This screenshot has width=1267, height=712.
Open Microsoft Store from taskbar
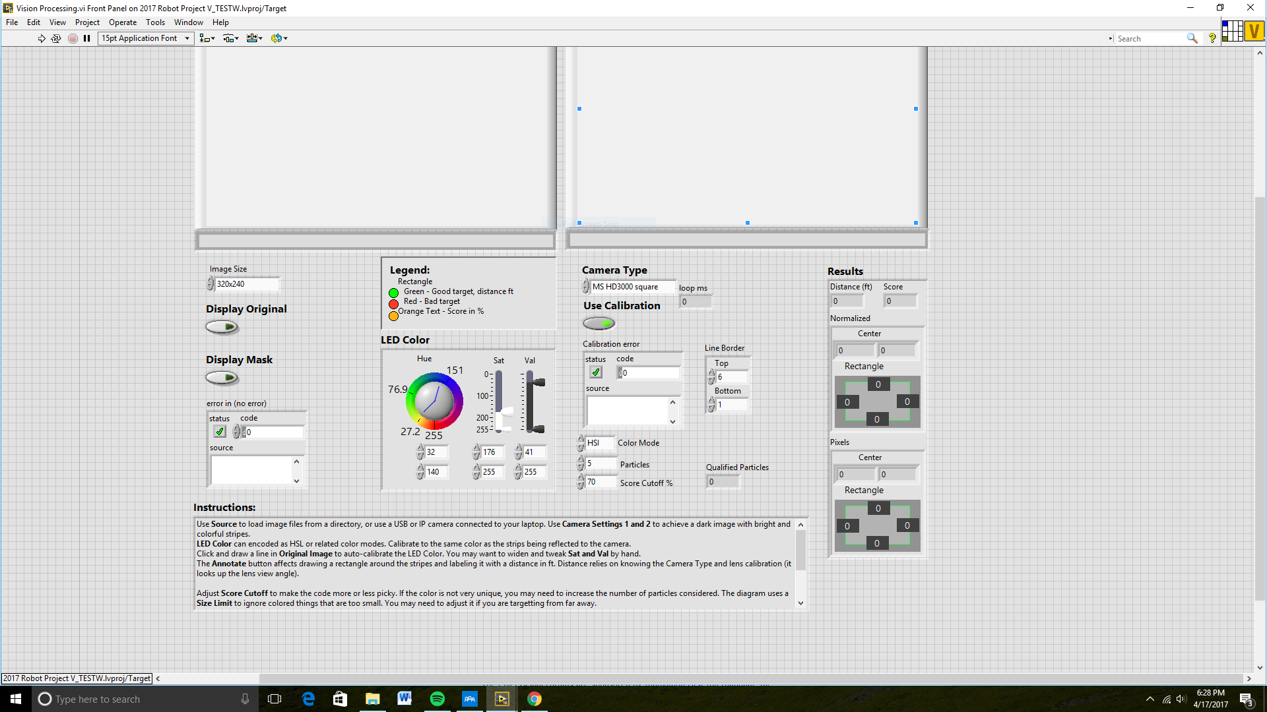(340, 699)
